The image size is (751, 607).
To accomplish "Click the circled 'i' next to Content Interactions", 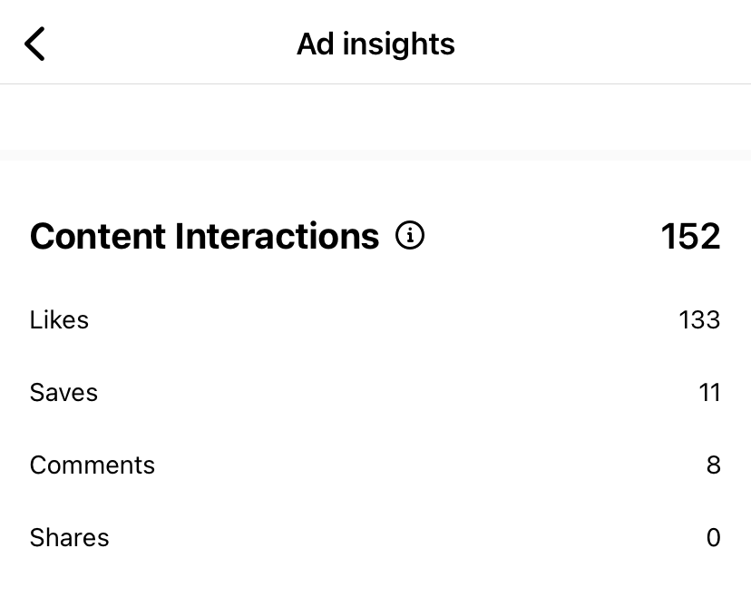I will pyautogui.click(x=410, y=235).
